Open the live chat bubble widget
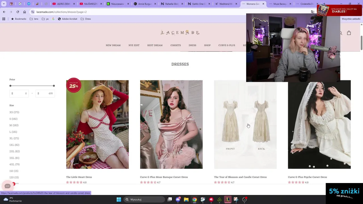 click(8, 186)
